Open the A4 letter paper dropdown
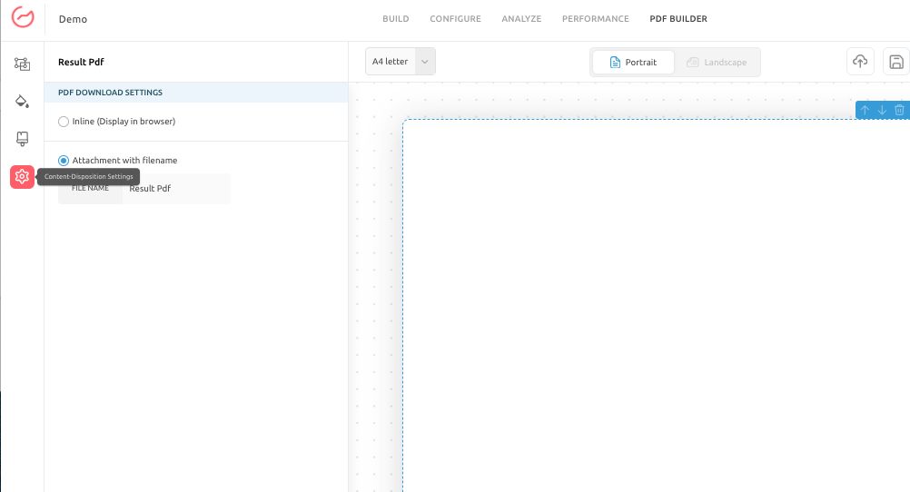This screenshot has height=492, width=910. [401, 62]
